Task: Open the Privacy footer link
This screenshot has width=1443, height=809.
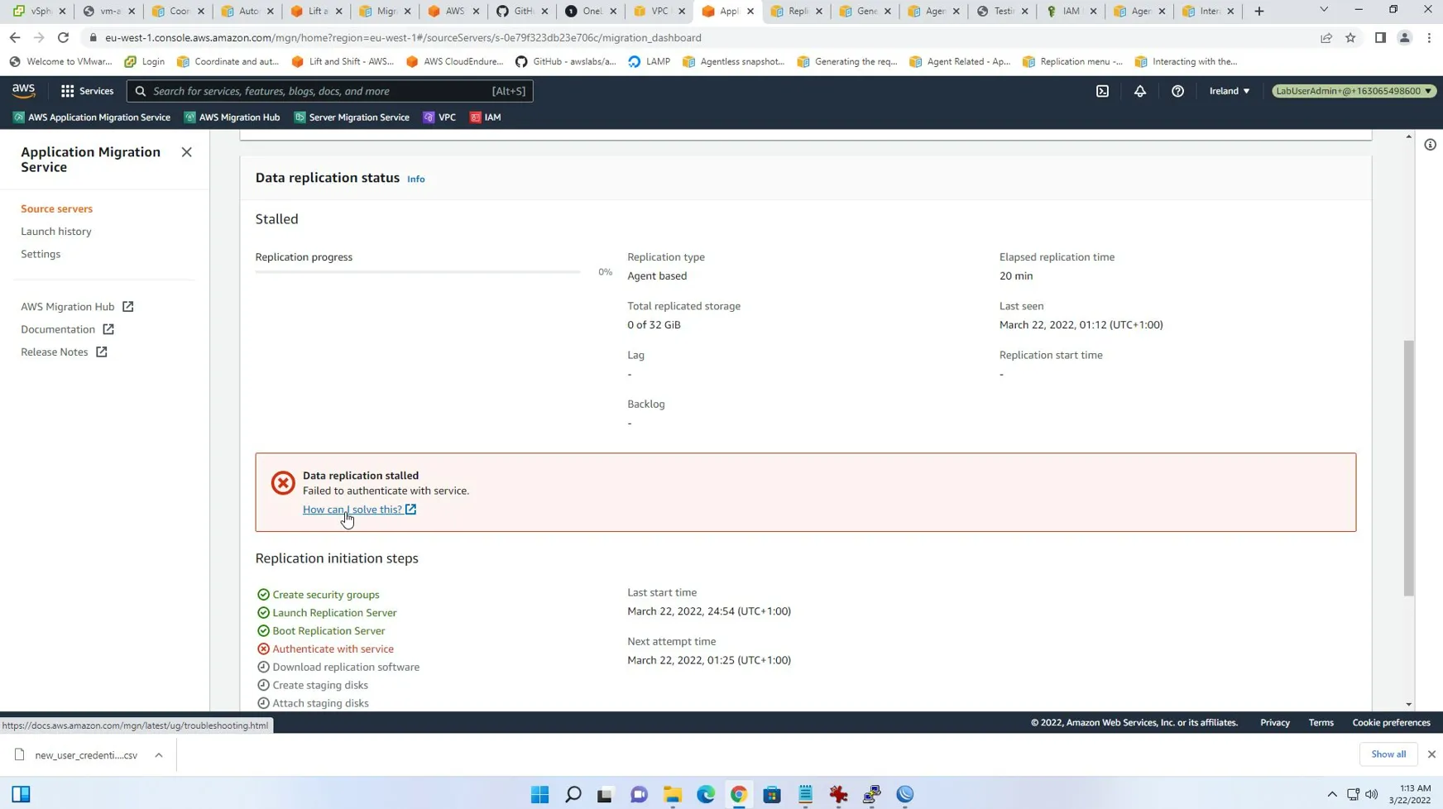Action: (1274, 723)
